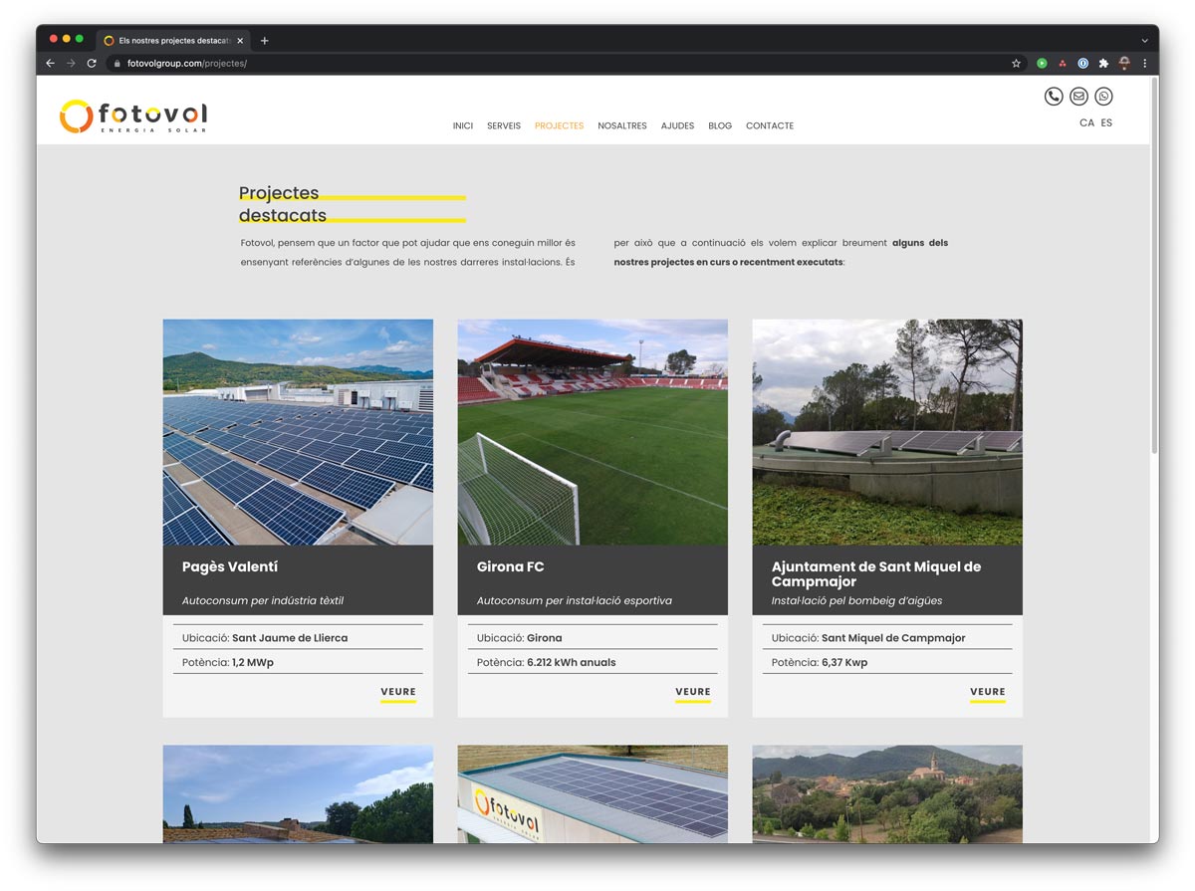Click the Fotovol logo
Viewport: 1195px width, 891px height.
point(133,116)
